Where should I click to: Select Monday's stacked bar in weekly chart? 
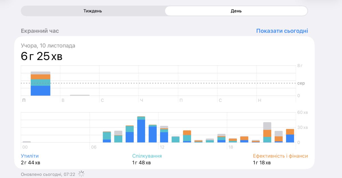tap(40, 83)
